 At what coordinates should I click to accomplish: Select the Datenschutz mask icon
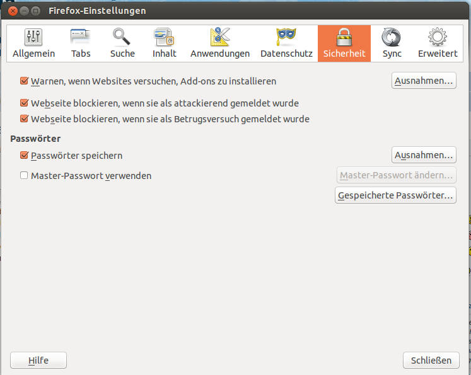pyautogui.click(x=286, y=38)
